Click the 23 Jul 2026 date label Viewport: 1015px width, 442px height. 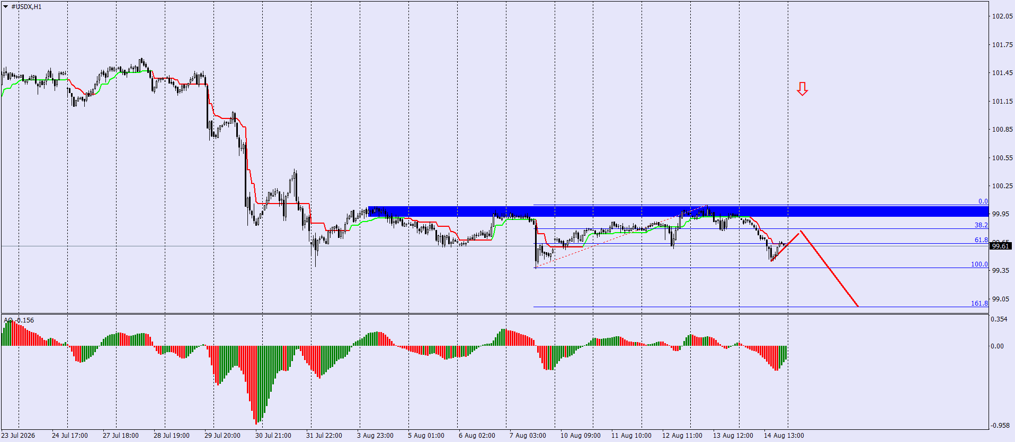tap(18, 436)
